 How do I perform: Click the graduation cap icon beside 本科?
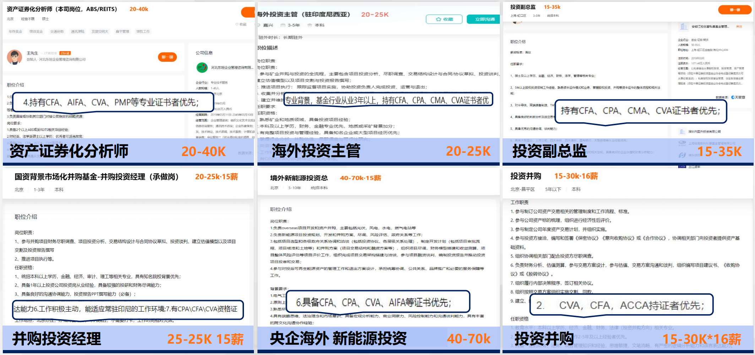(310, 25)
